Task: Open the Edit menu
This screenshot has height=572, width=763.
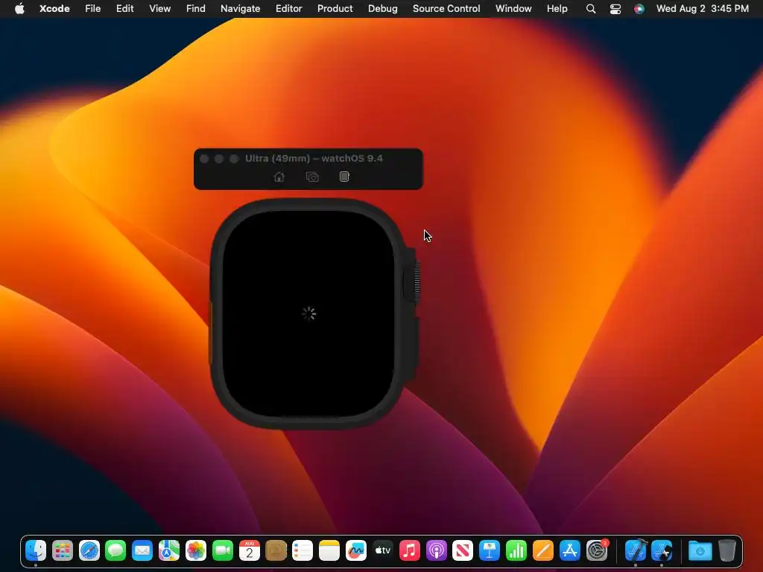Action: [124, 9]
